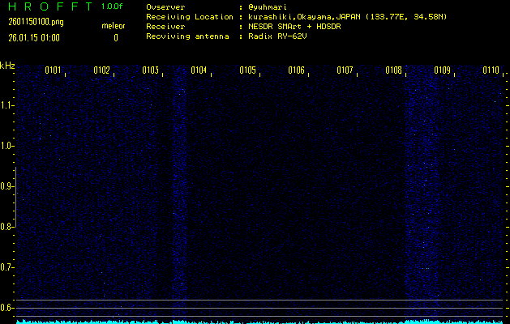
Task: Click the 0.9 frequency axis label
Action: click(6, 186)
